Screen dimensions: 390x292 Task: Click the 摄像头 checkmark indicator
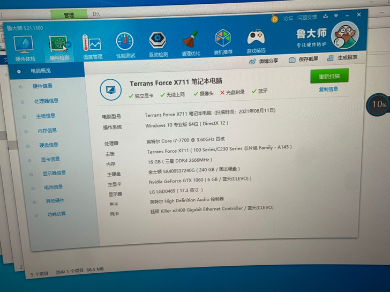204,94
